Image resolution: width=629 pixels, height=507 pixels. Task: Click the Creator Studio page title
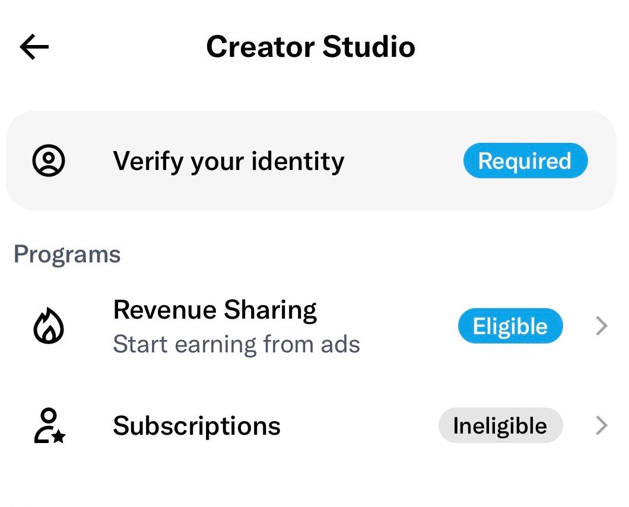(x=310, y=46)
